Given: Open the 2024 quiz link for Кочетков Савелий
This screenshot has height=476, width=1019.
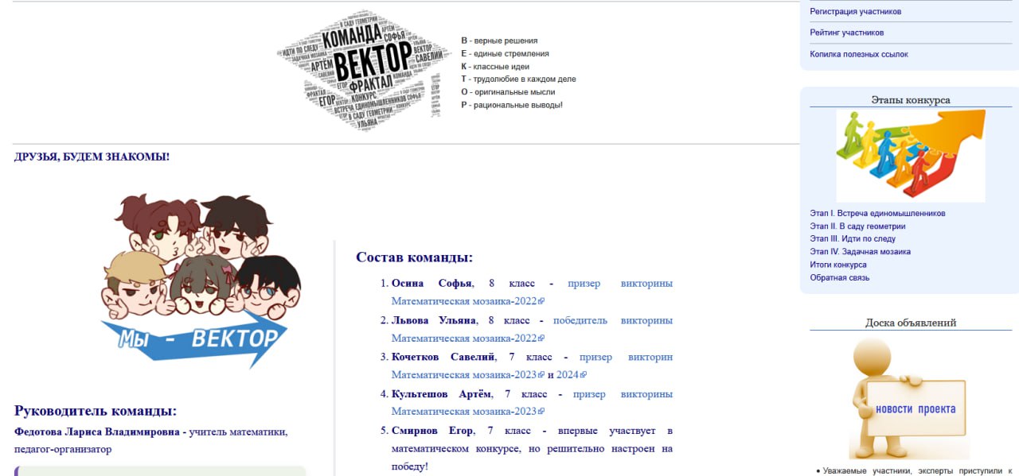Looking at the screenshot, I should (567, 375).
